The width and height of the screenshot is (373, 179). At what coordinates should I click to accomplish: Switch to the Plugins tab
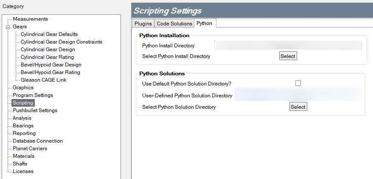[x=143, y=24]
